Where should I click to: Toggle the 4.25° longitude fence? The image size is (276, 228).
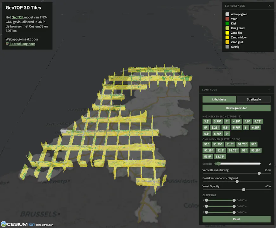click(x=236, y=121)
